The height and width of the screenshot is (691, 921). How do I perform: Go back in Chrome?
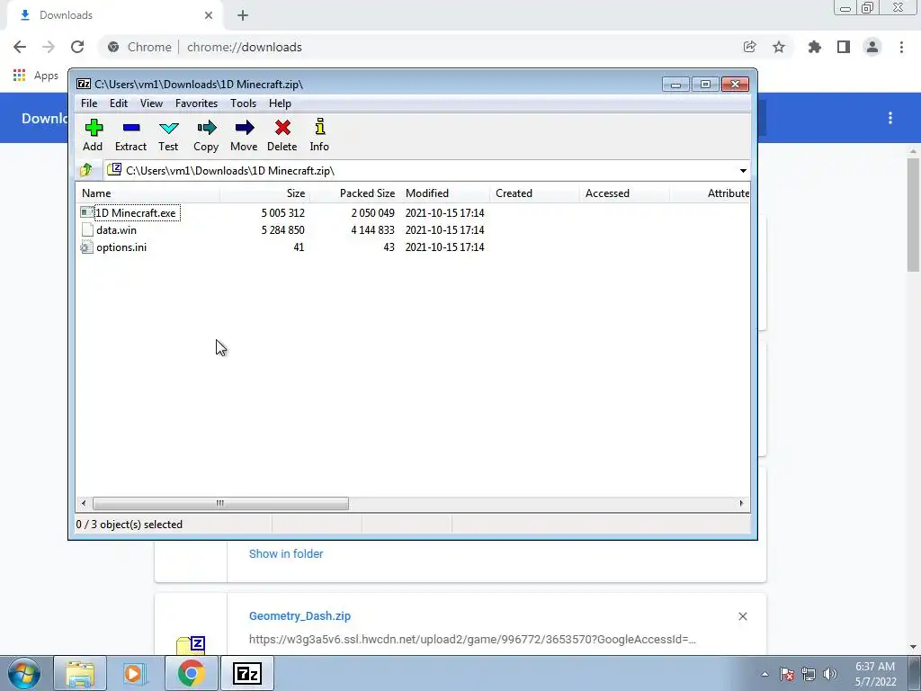[x=20, y=47]
